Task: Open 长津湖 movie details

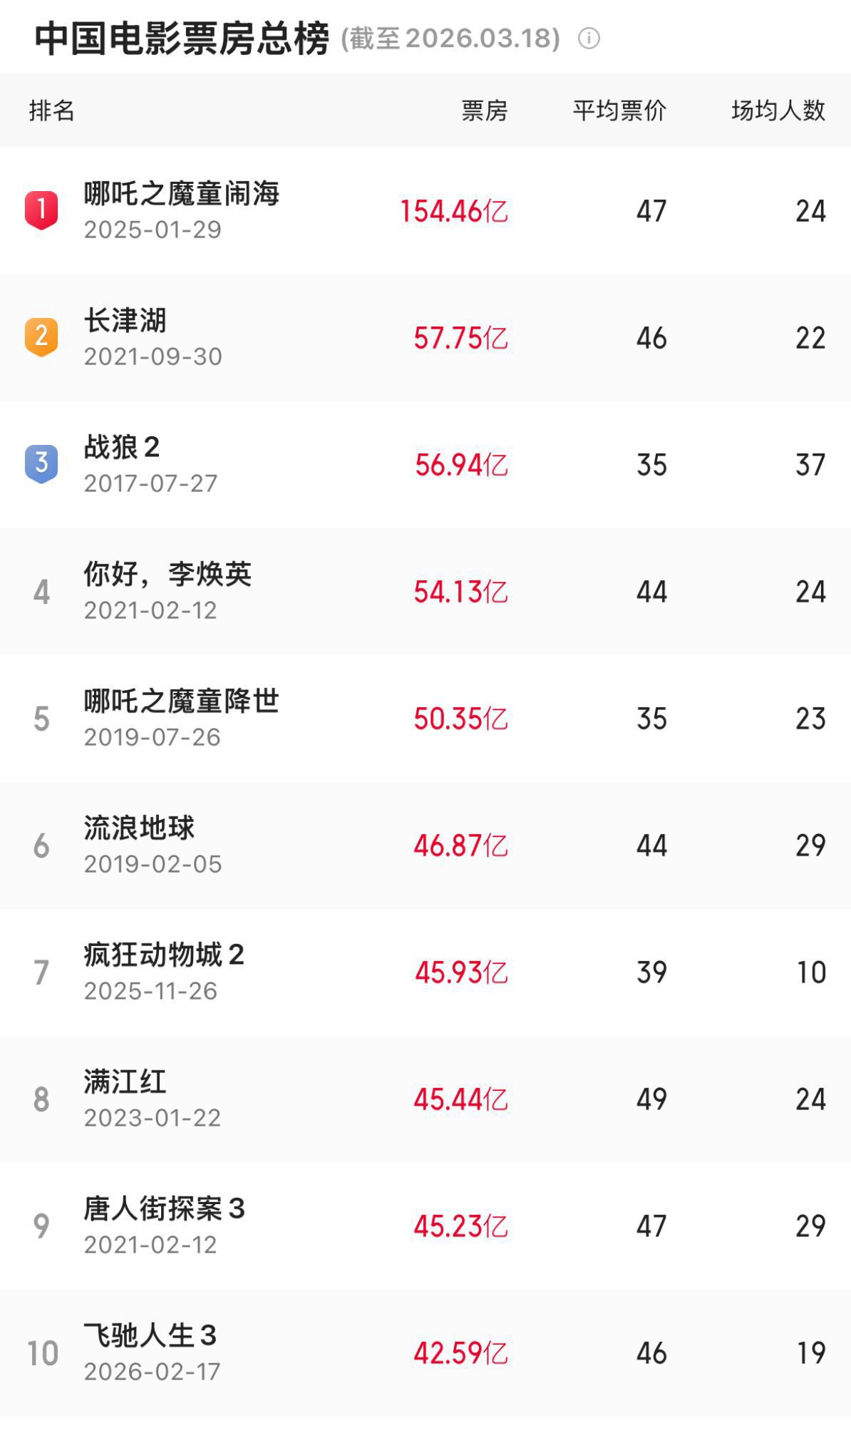Action: pos(125,321)
